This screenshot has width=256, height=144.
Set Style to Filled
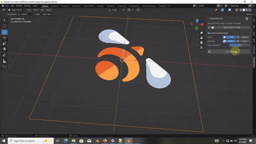click(x=229, y=37)
